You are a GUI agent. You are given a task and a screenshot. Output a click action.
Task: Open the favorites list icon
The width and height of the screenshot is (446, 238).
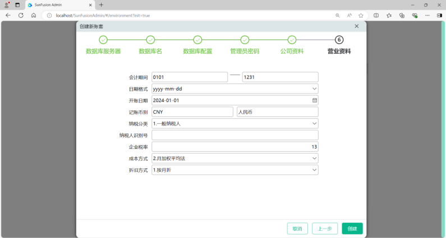389,16
